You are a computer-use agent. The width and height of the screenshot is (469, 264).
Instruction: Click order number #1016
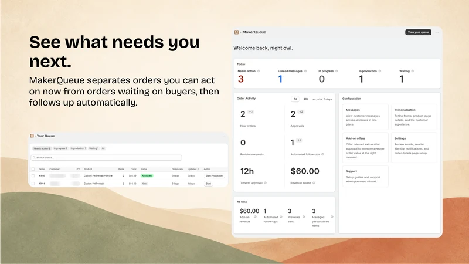tap(42, 175)
